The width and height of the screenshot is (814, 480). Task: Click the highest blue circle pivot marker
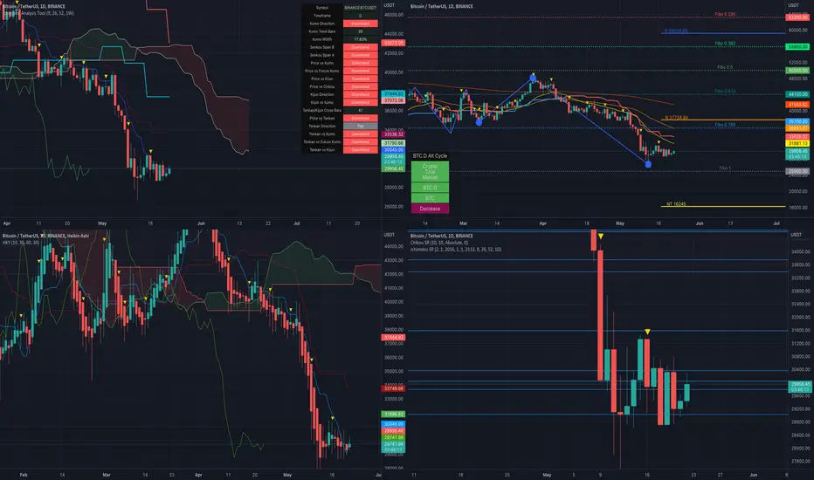tap(533, 78)
